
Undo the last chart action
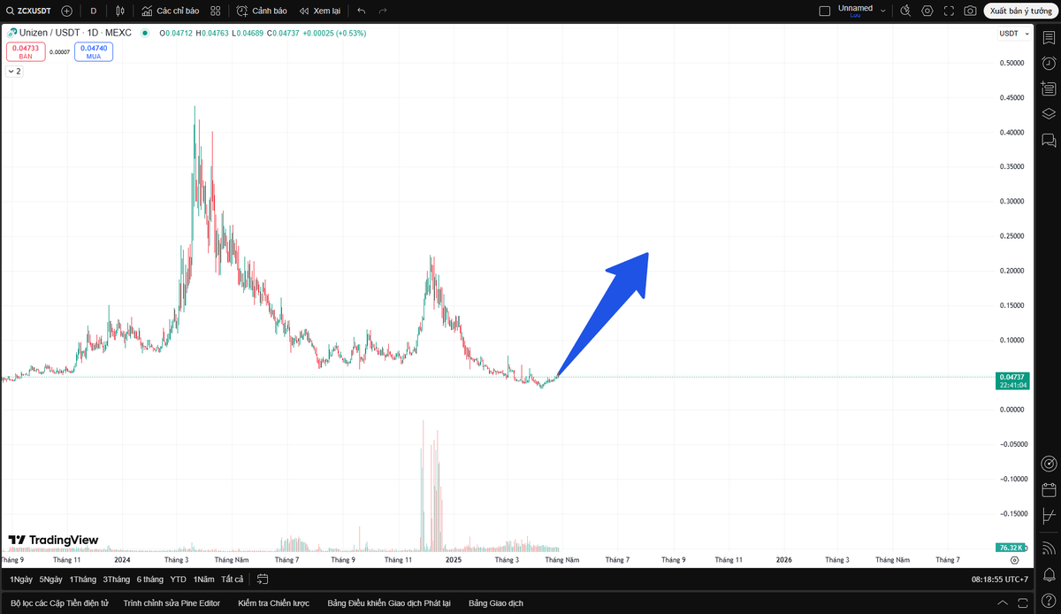[362, 11]
